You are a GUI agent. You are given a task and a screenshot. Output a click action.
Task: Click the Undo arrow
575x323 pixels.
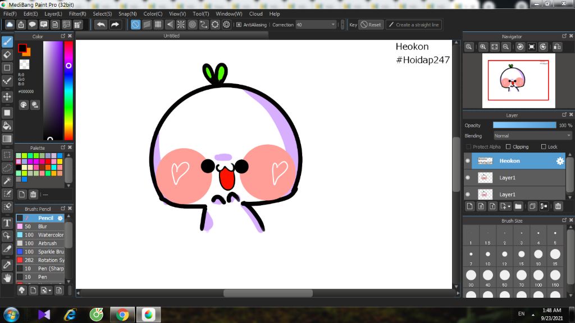coord(101,25)
